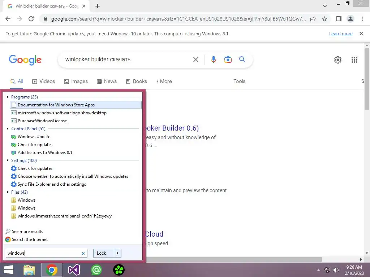Reload the page with the refresh icon

point(31,19)
